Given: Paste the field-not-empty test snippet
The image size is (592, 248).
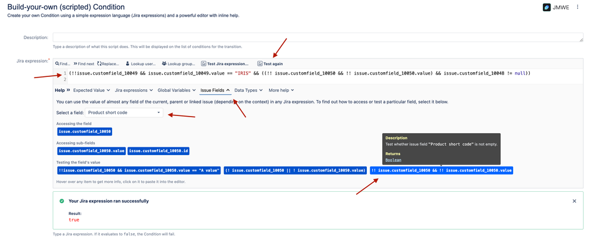Looking at the screenshot, I should (441, 170).
